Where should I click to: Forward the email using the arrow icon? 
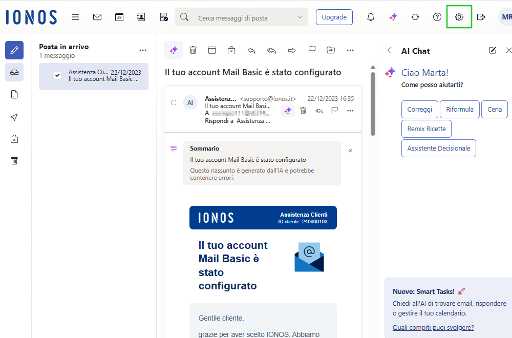coord(291,50)
